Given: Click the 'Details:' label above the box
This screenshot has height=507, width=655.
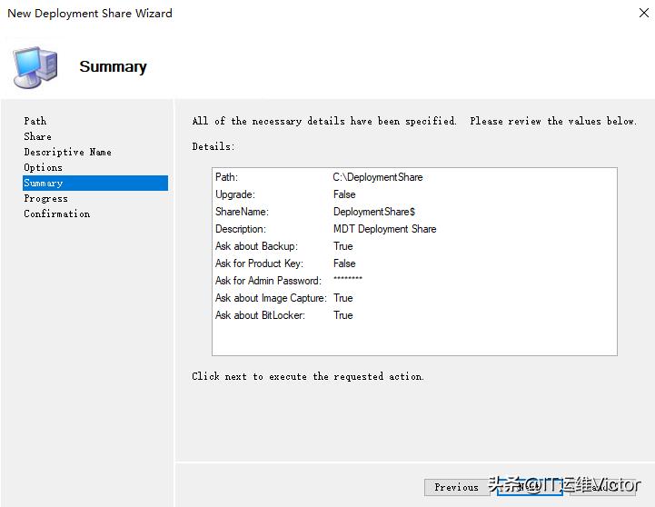Looking at the screenshot, I should point(213,146).
